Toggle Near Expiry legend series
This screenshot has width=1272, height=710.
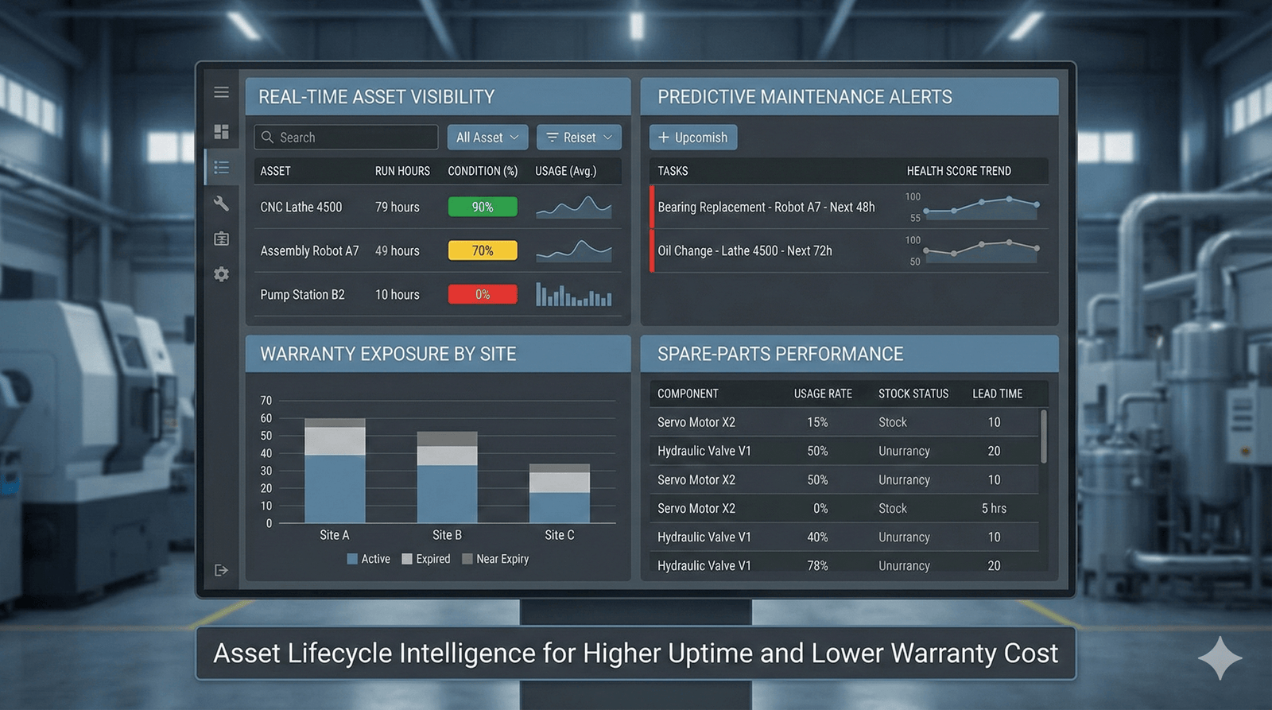click(x=495, y=559)
